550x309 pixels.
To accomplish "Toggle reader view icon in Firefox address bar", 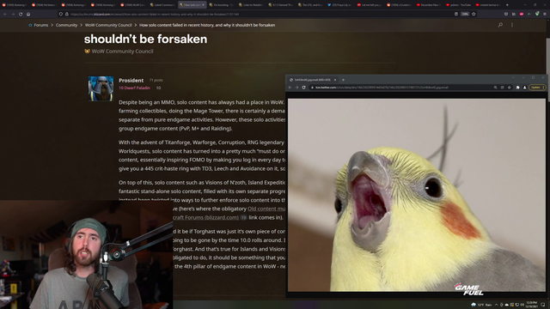I will pyautogui.click(x=456, y=14).
